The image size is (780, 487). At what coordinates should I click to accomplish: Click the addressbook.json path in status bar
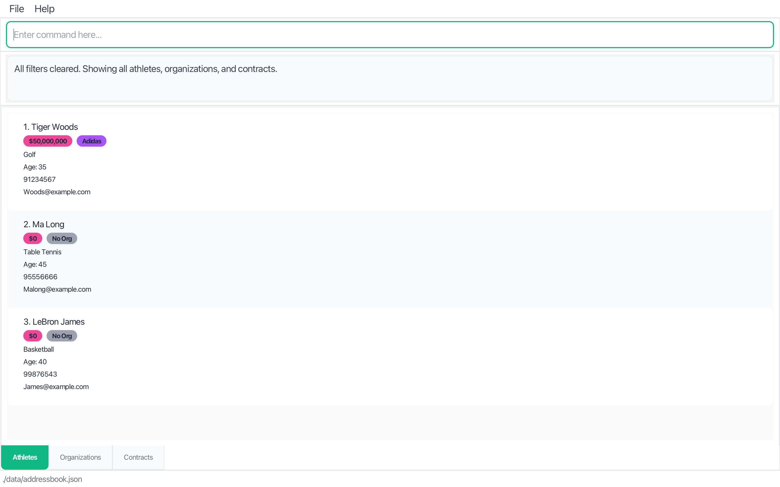[x=42, y=479]
